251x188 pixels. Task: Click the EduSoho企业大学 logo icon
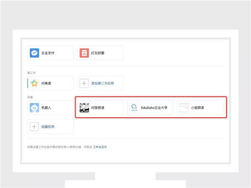click(x=134, y=108)
